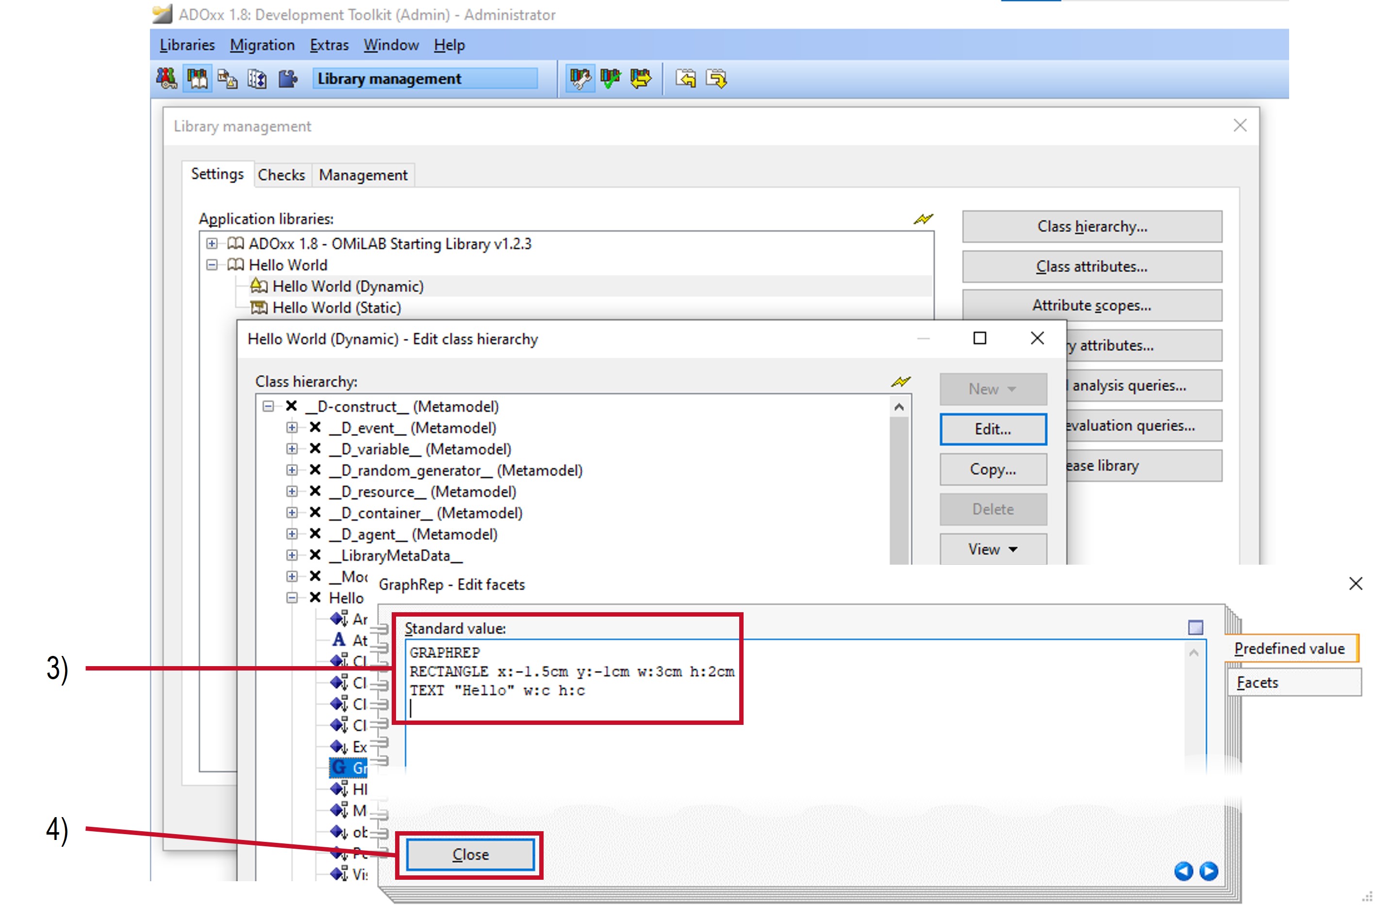Expand the __D_agent__ (Metamodel) node

tap(292, 535)
